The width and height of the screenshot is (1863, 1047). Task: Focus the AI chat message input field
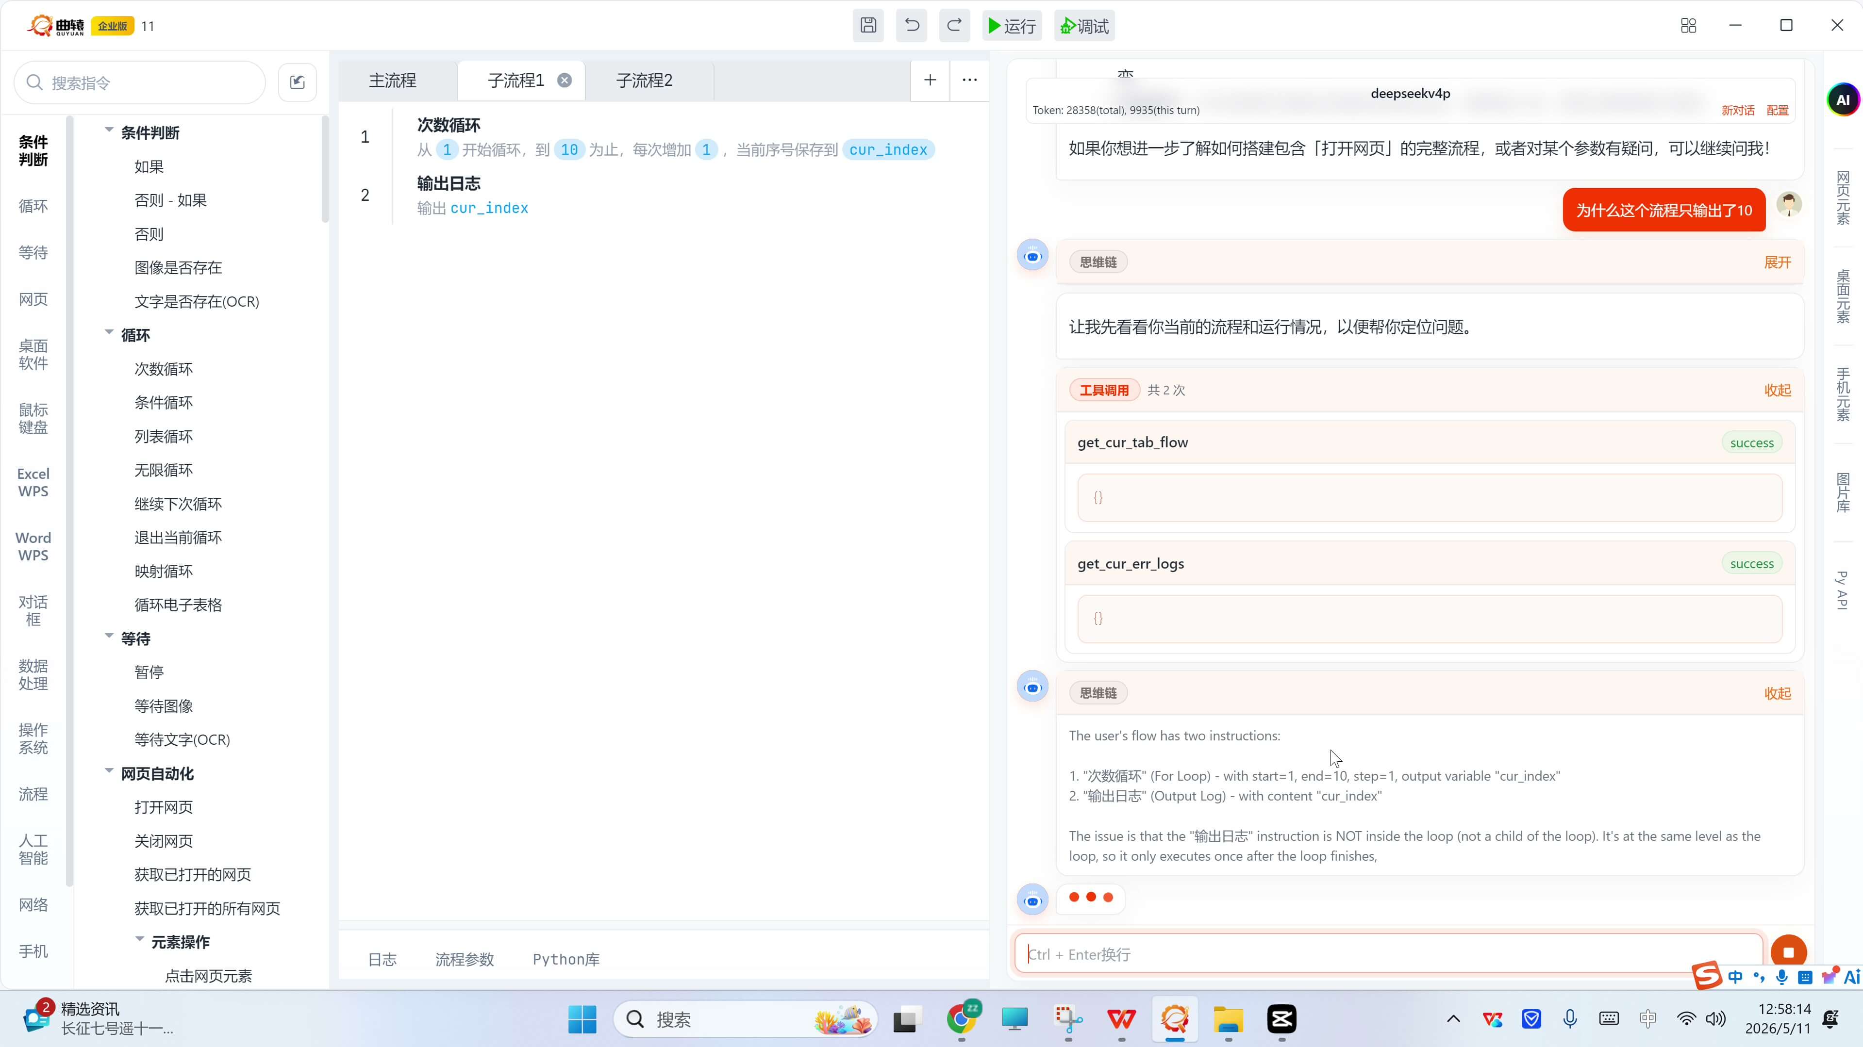tap(1389, 954)
